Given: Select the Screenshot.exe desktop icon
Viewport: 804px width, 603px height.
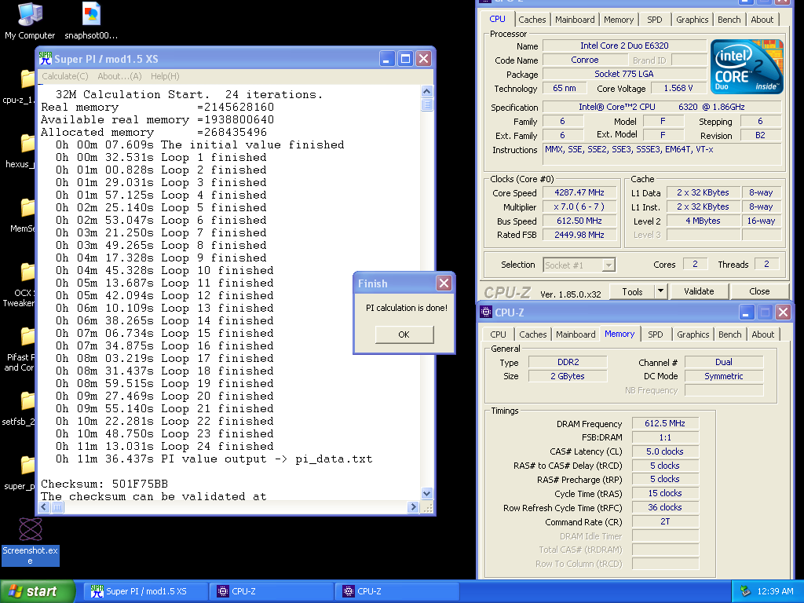Looking at the screenshot, I should [31, 542].
